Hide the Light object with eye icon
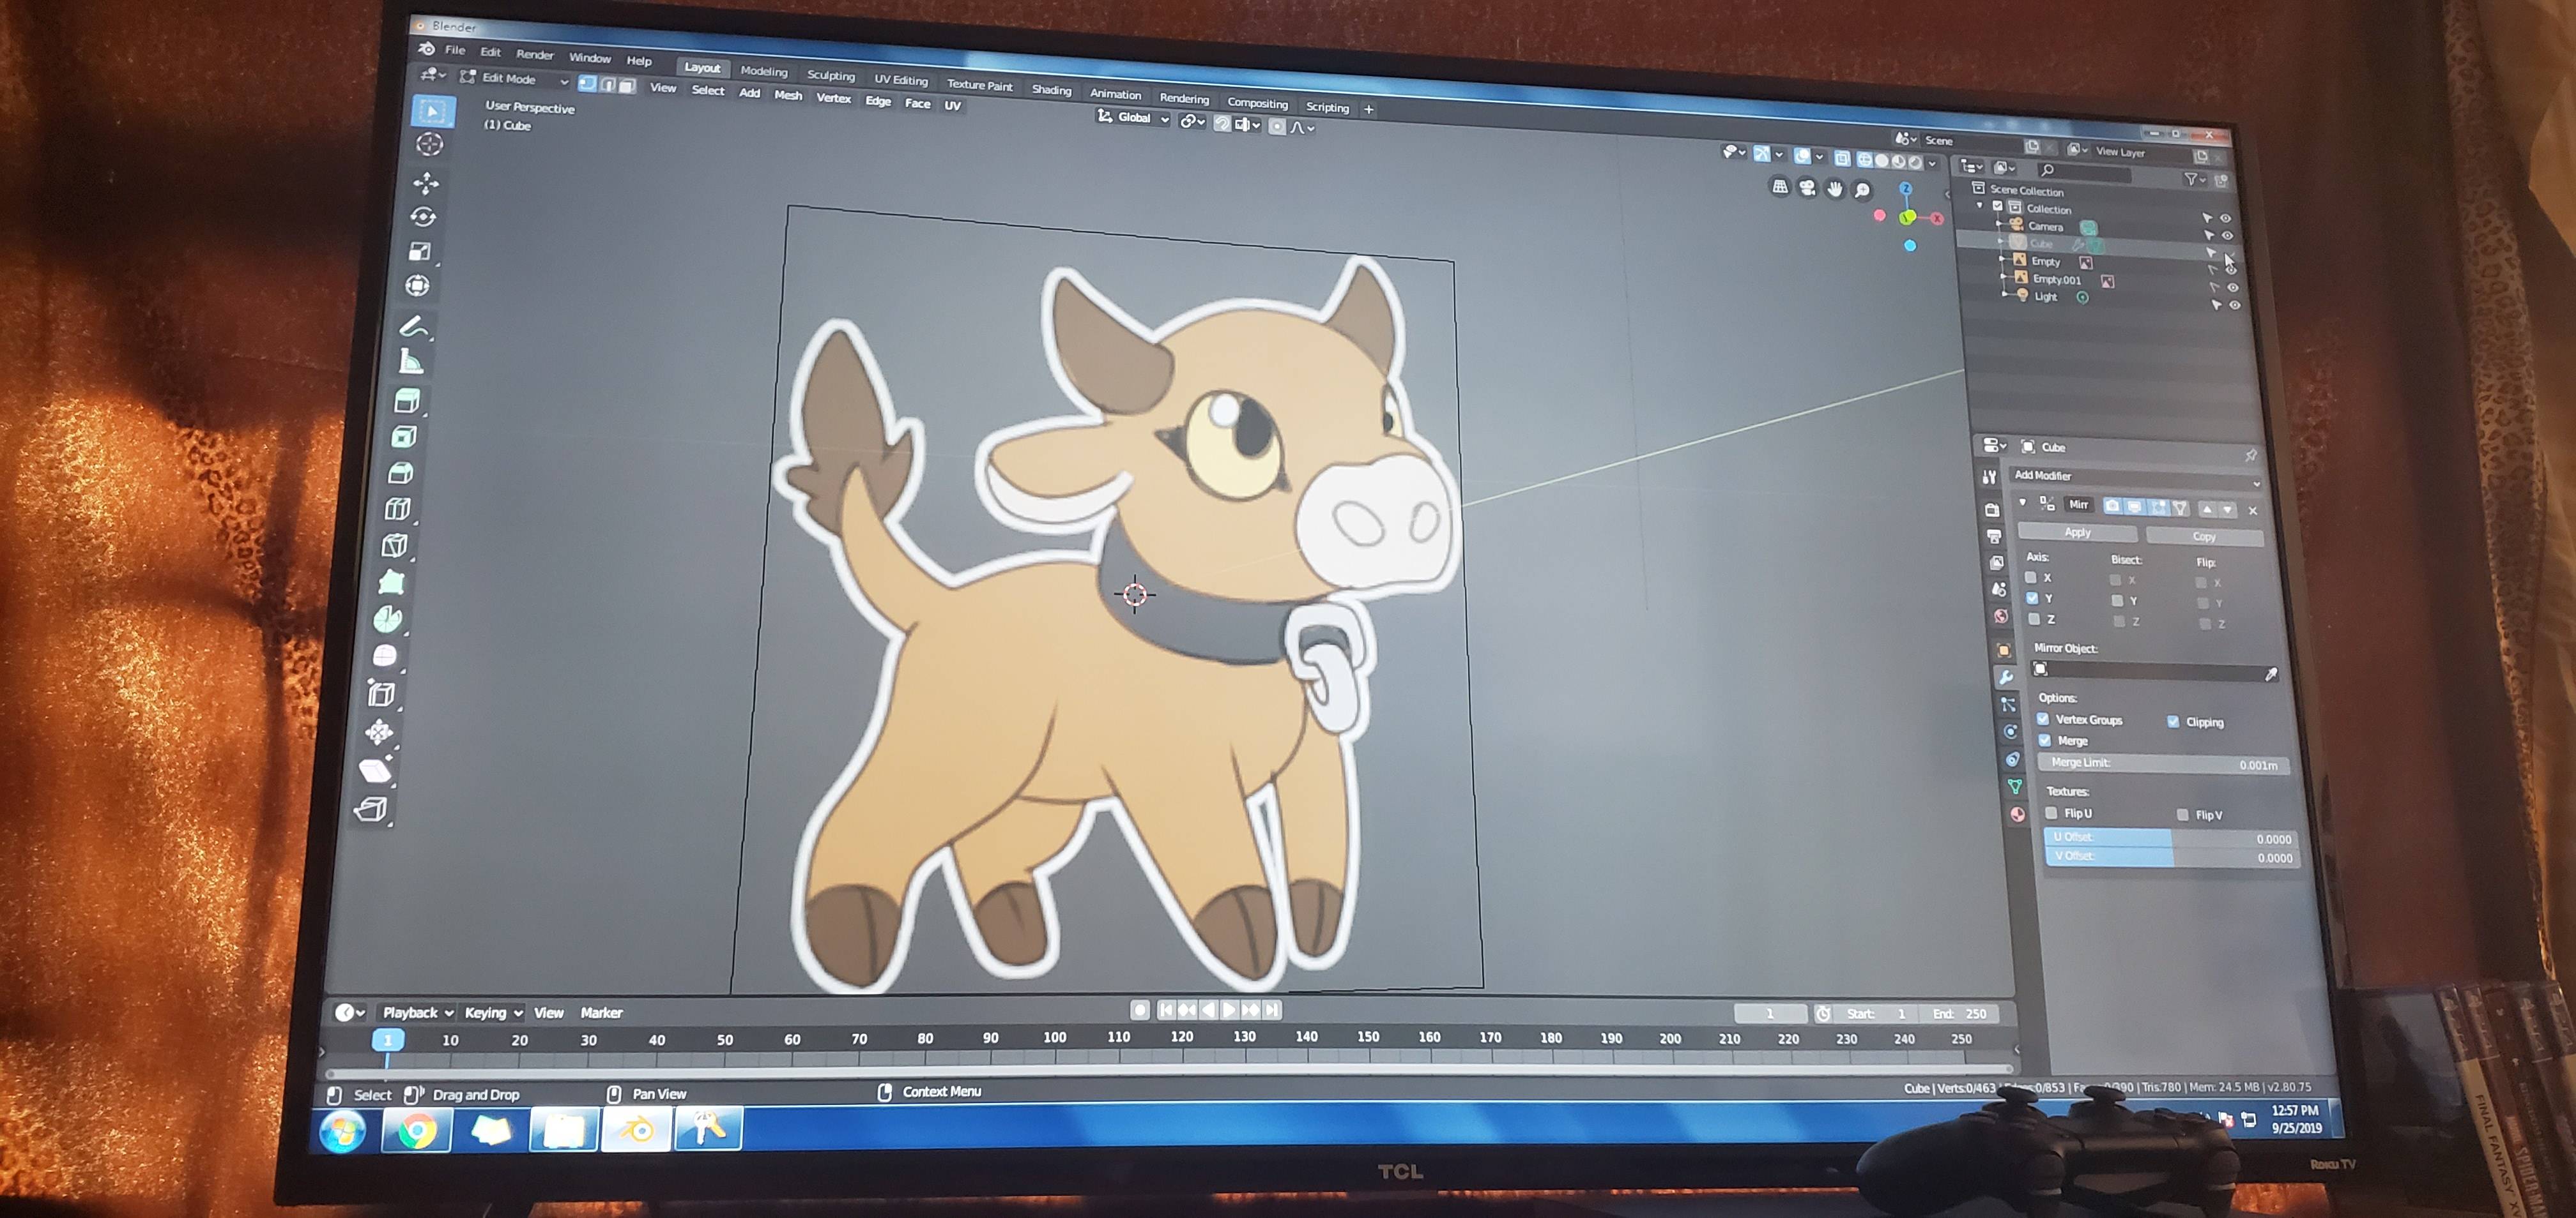Screen dimensions: 2576x1218 point(2235,306)
